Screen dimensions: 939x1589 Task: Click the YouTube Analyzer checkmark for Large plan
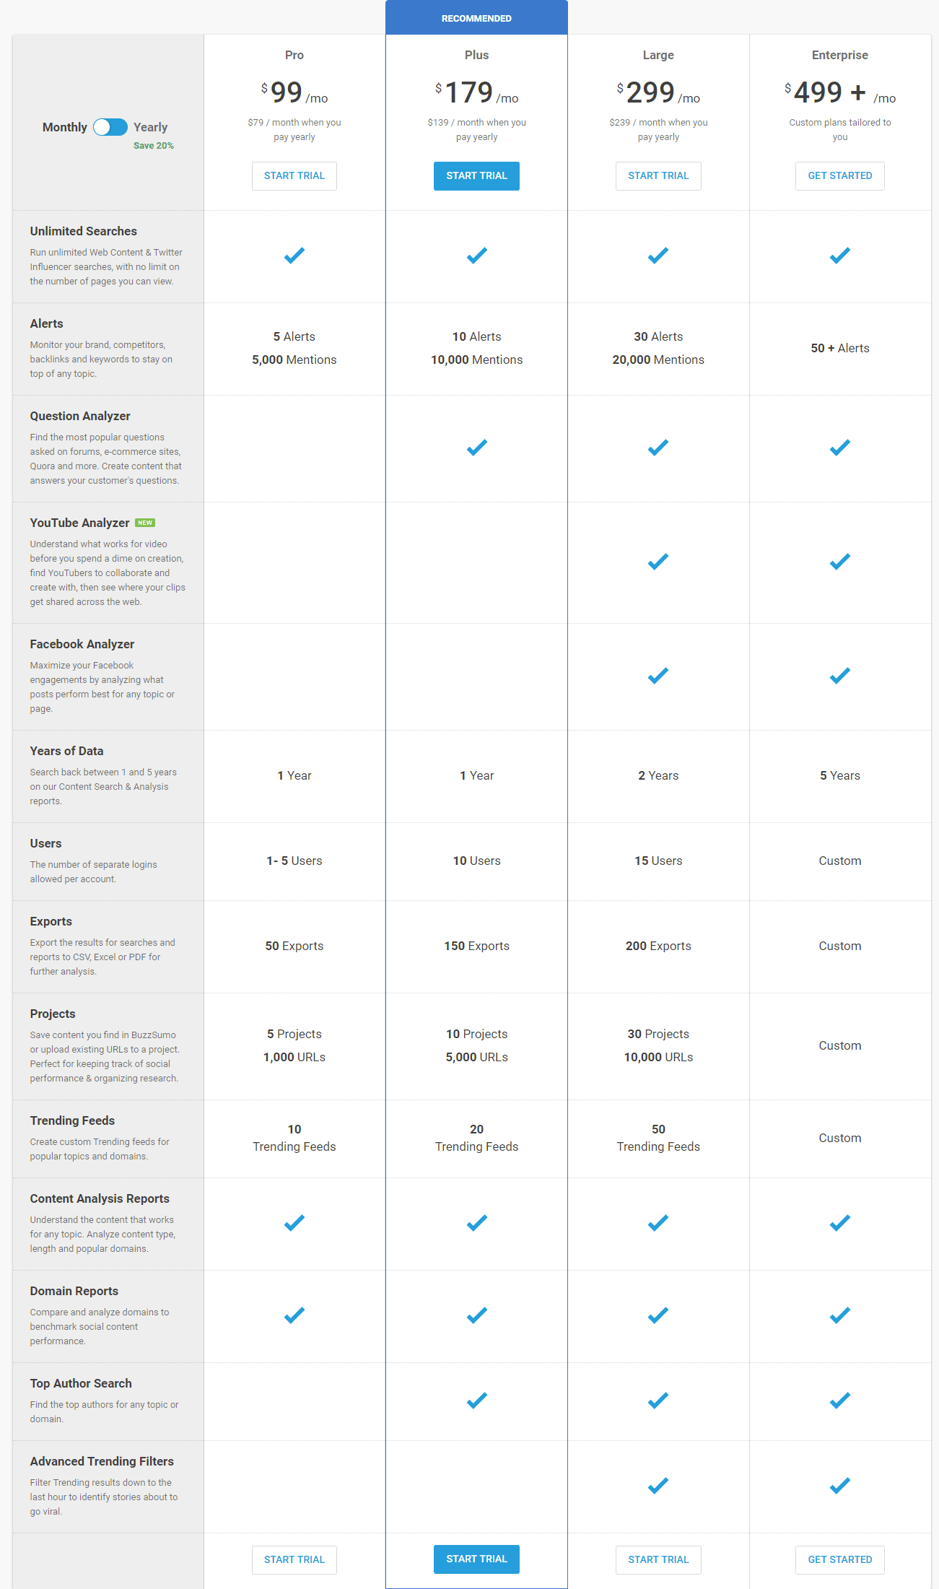click(x=658, y=561)
